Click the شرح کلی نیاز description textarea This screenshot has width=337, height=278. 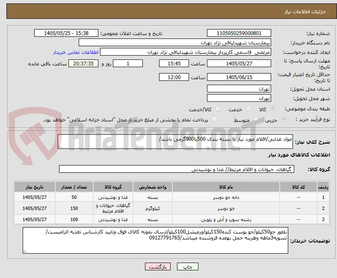coord(175,142)
